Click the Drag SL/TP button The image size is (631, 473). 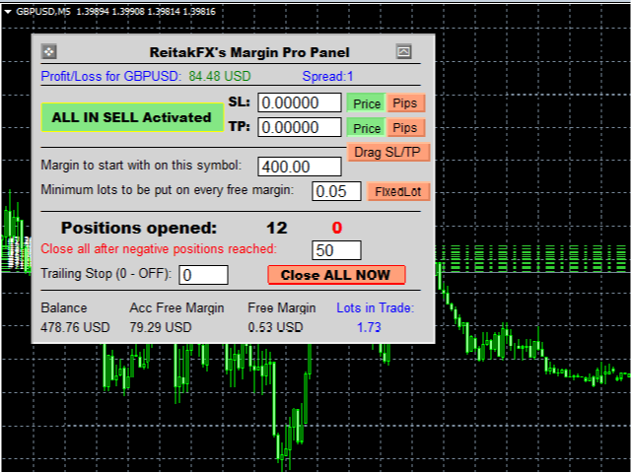pos(387,153)
